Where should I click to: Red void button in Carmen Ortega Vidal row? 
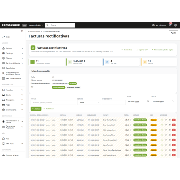(x=174, y=140)
